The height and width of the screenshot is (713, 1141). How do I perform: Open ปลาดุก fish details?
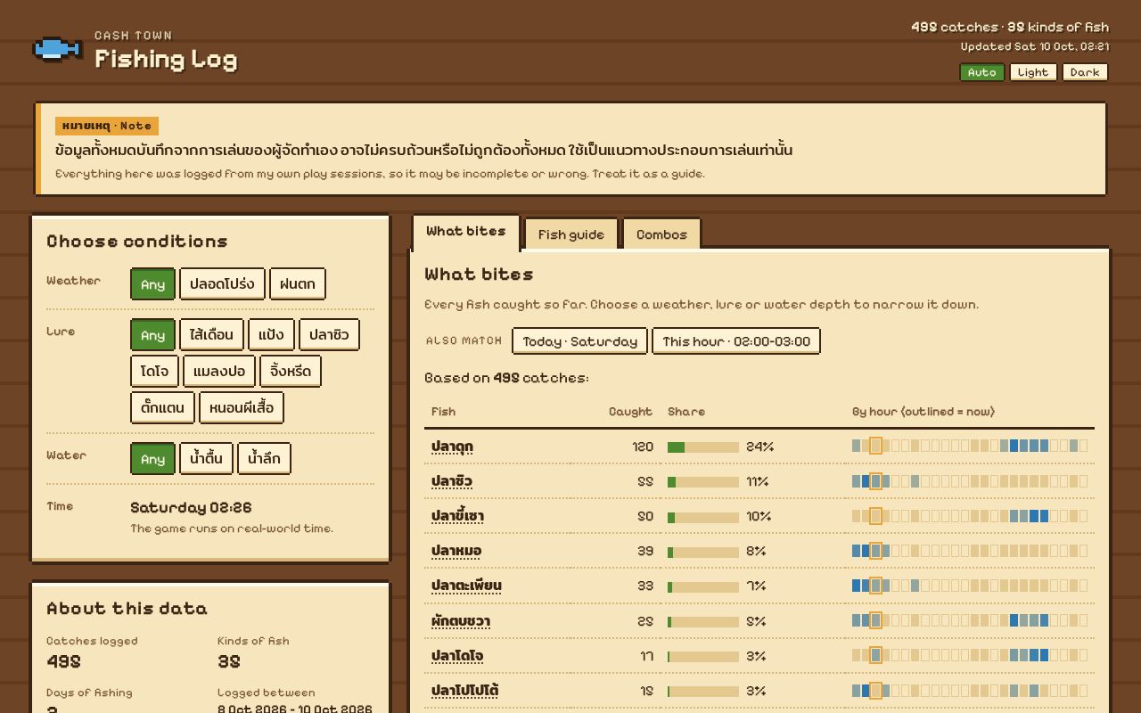tap(452, 447)
